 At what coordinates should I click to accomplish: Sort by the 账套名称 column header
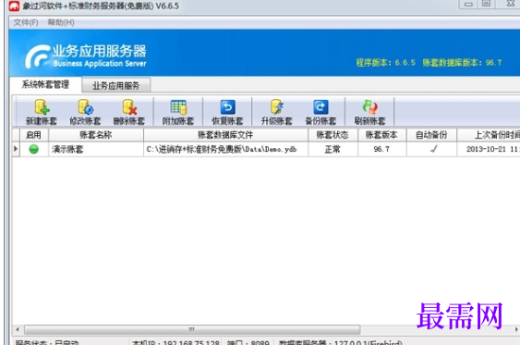[x=96, y=135]
